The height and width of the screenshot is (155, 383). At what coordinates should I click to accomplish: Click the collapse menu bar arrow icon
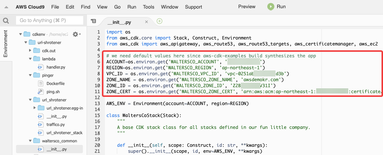pos(6,7)
